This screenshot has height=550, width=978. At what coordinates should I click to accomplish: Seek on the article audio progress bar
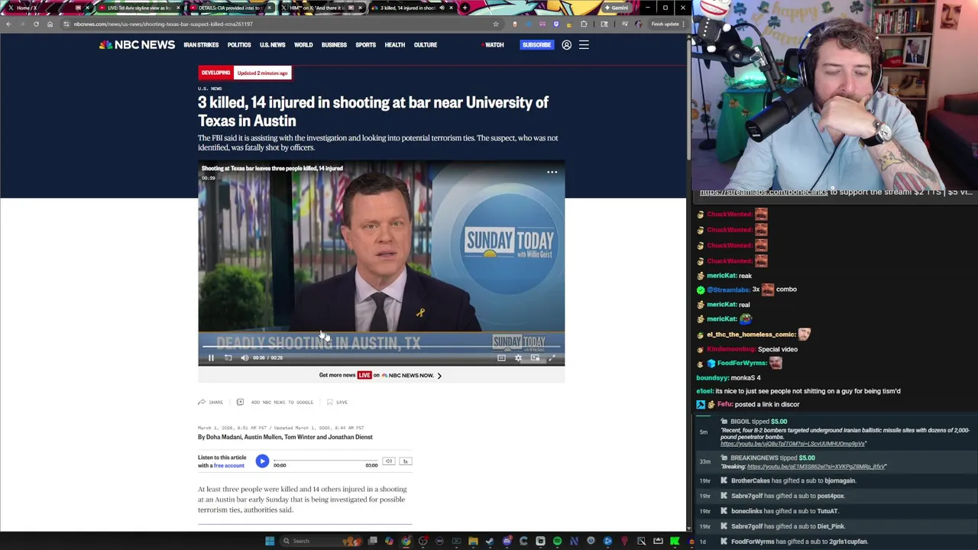(325, 461)
